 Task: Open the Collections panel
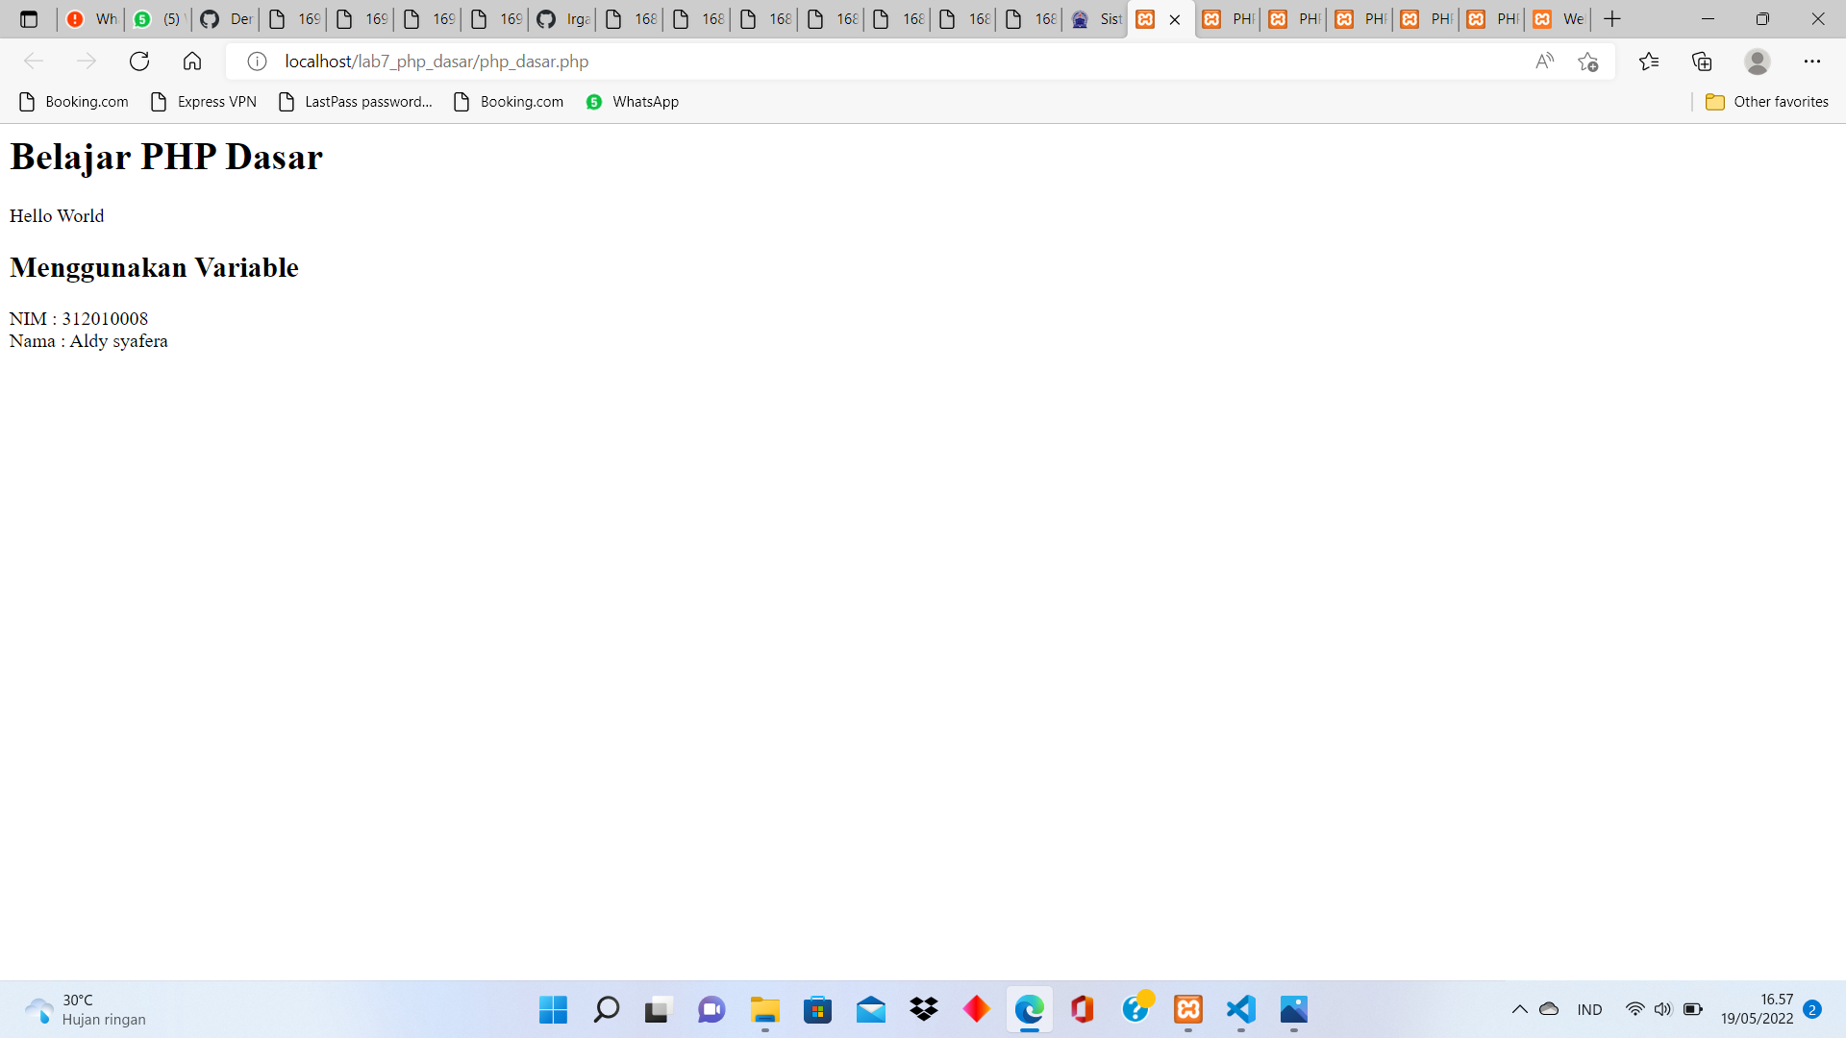tap(1702, 62)
